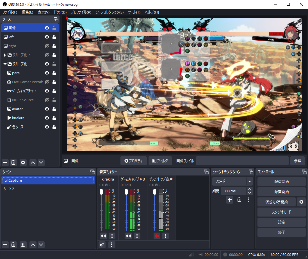Viewport: 308px width, 259px height.
Task: Expand the グループ化 2 group
Action: coord(5,55)
